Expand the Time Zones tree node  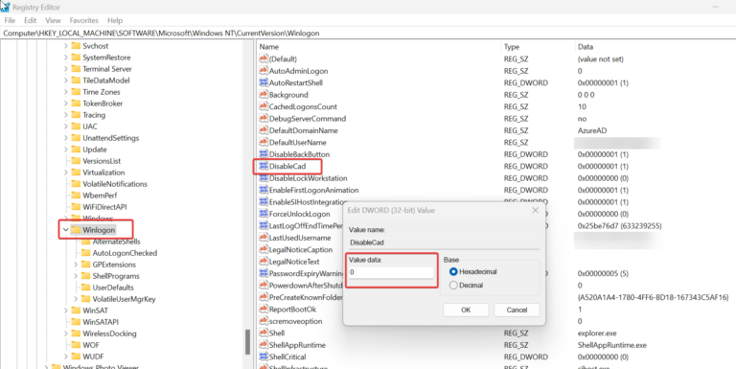tap(66, 92)
